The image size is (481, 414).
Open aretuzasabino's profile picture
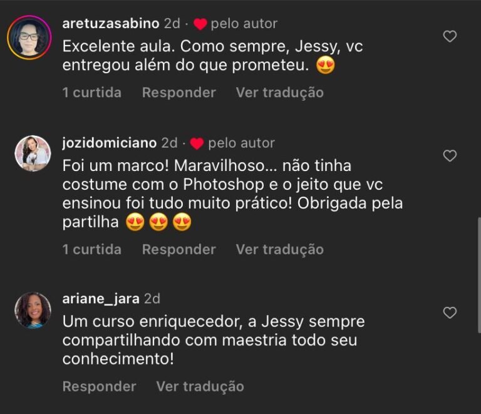pyautogui.click(x=29, y=37)
